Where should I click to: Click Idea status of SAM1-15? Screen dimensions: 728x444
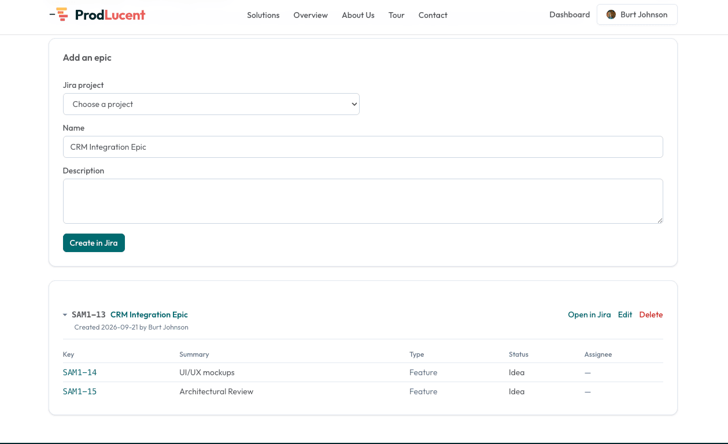(x=517, y=391)
